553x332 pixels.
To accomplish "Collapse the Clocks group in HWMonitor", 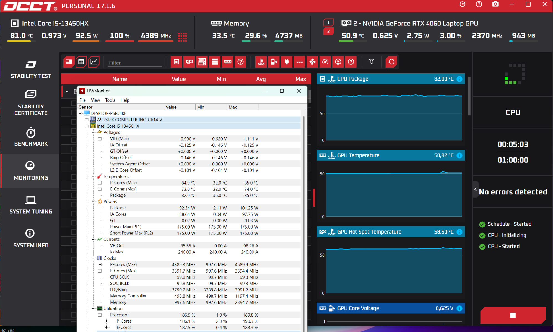I will click(x=93, y=258).
